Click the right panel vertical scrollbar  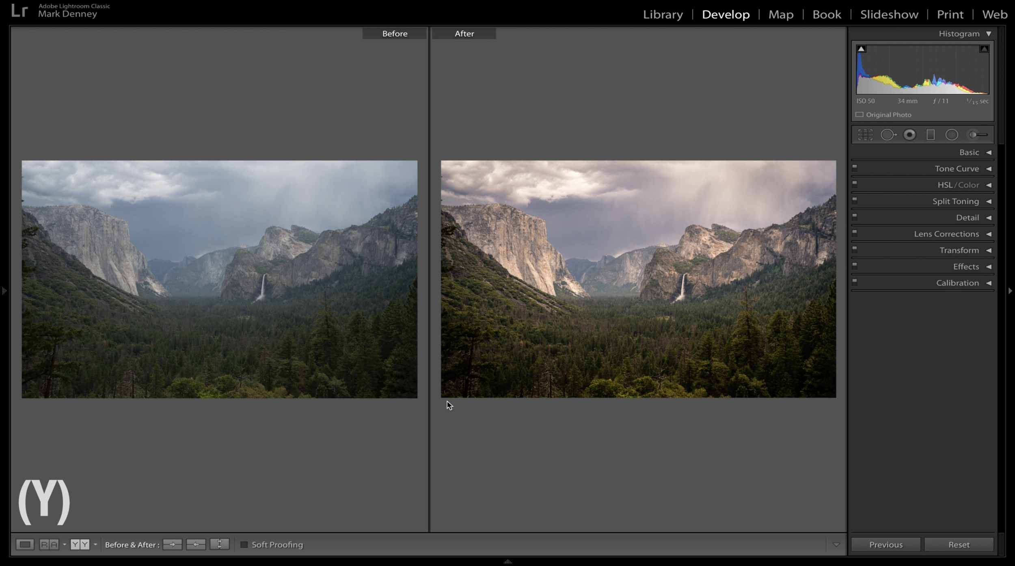click(x=1001, y=85)
